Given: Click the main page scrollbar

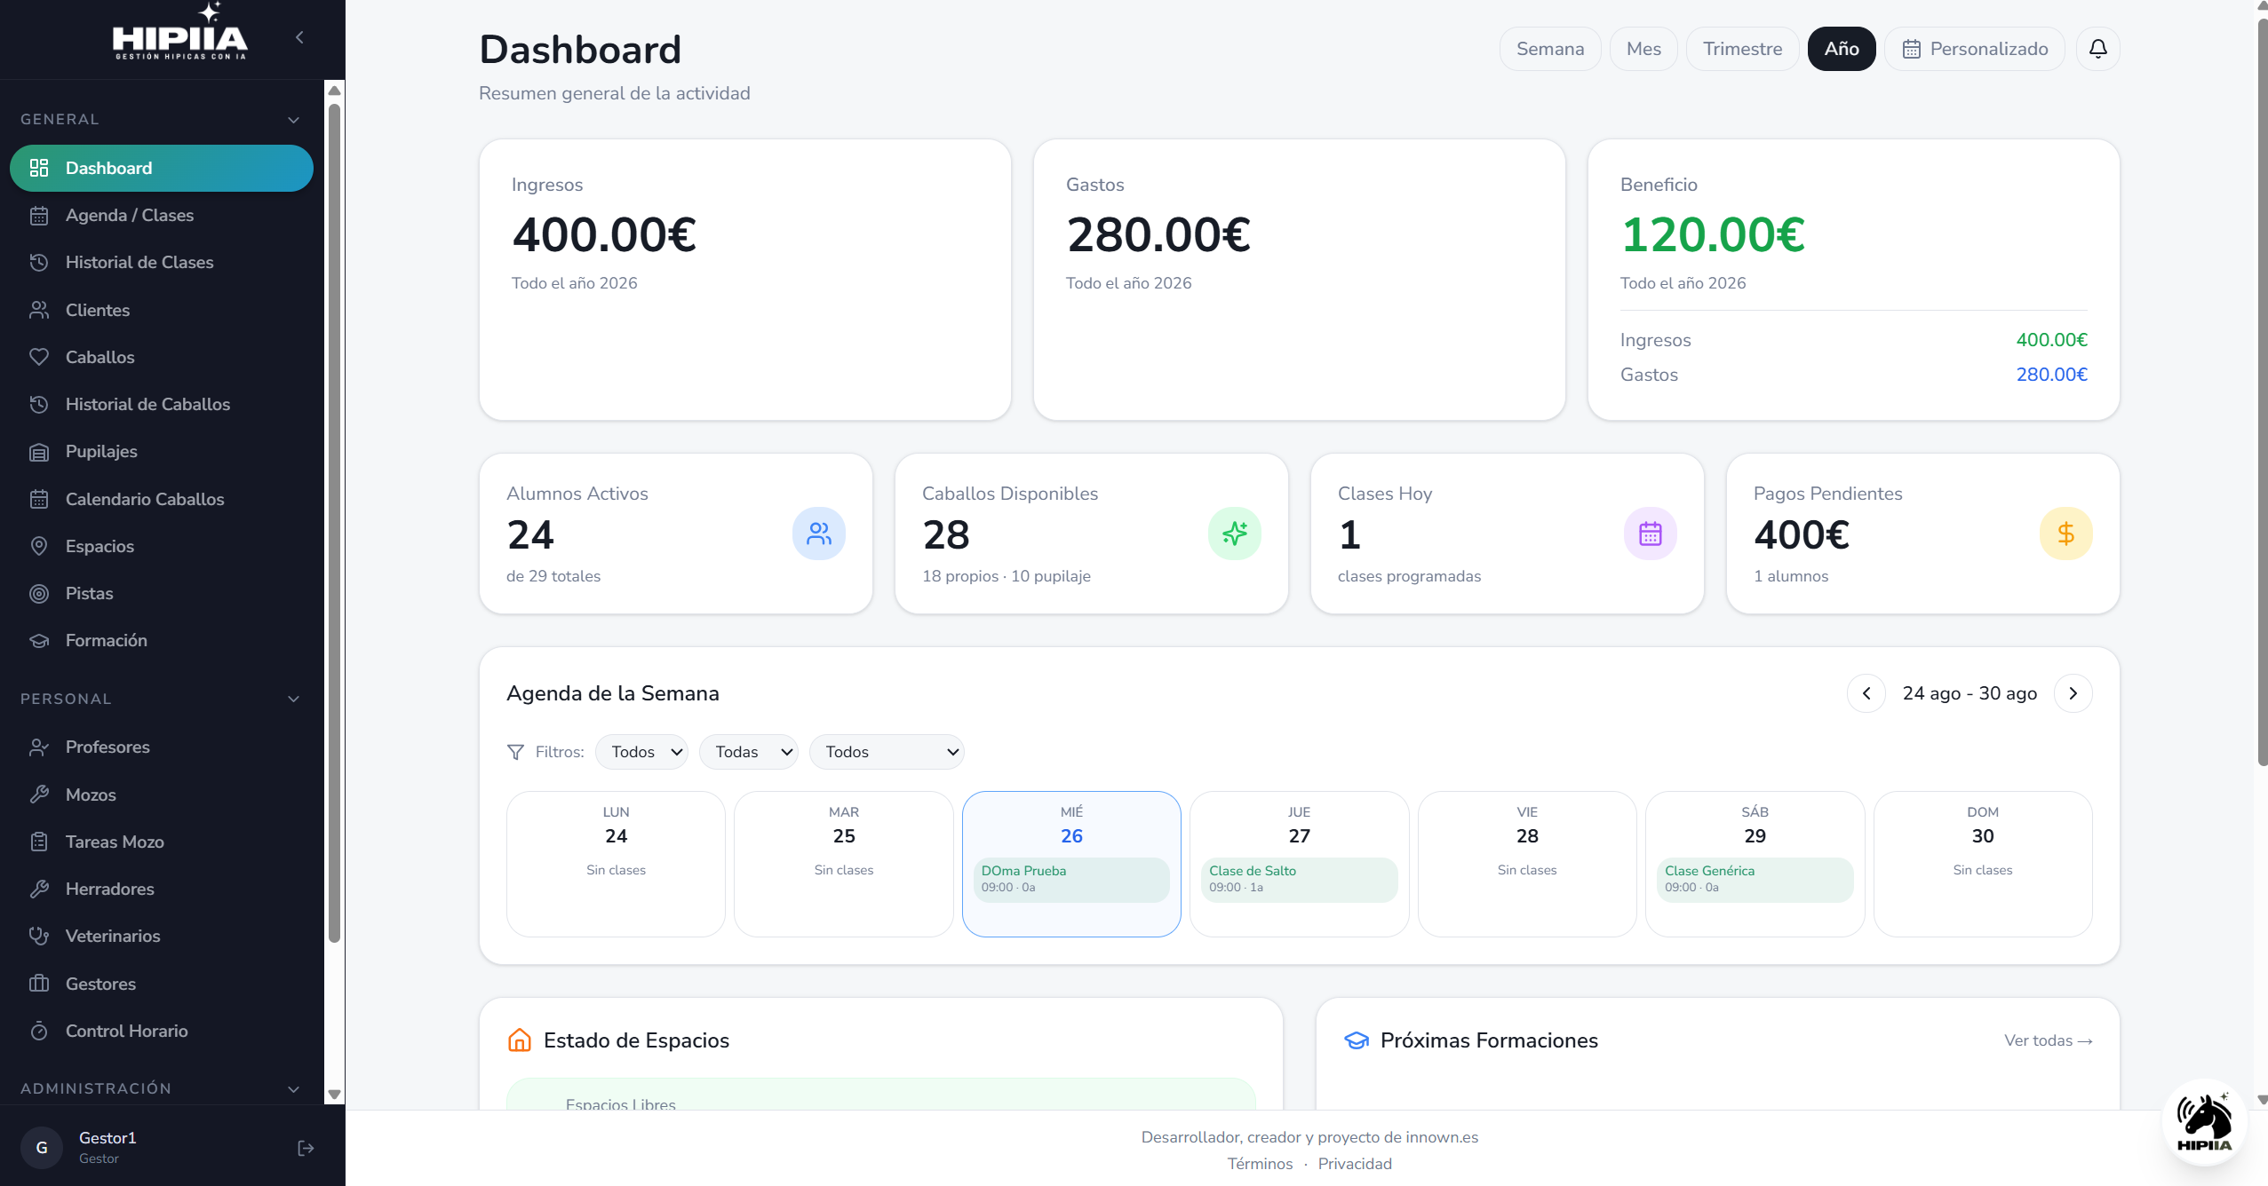Looking at the screenshot, I should click(2261, 391).
